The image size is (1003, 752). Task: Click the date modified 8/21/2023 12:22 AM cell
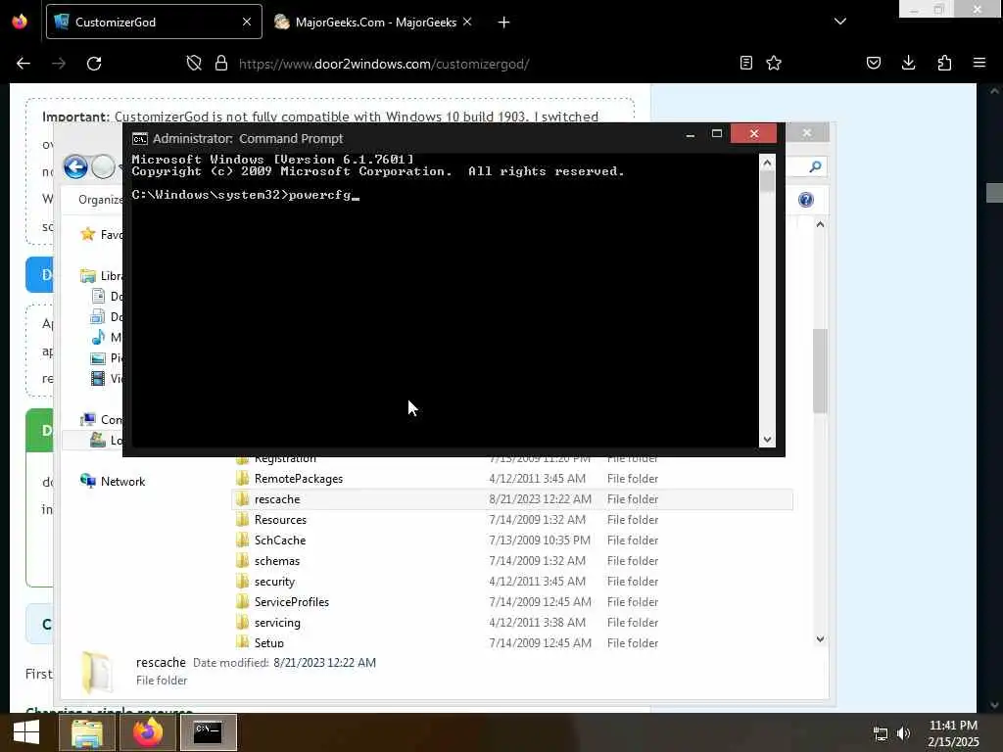[x=540, y=499]
